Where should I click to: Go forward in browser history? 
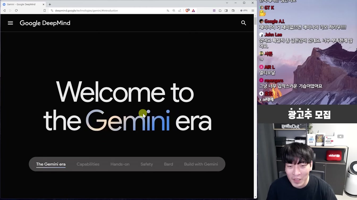(10, 11)
